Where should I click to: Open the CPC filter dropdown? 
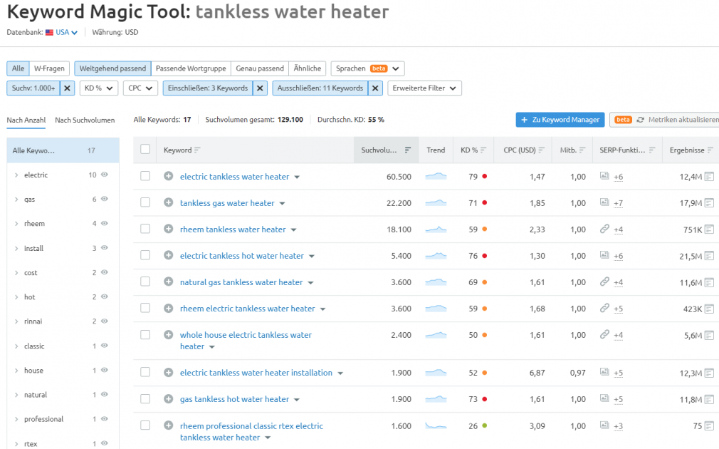pyautogui.click(x=140, y=88)
